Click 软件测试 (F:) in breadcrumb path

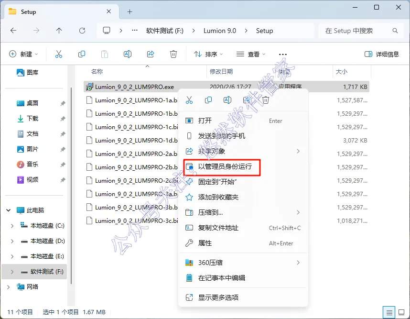point(165,31)
